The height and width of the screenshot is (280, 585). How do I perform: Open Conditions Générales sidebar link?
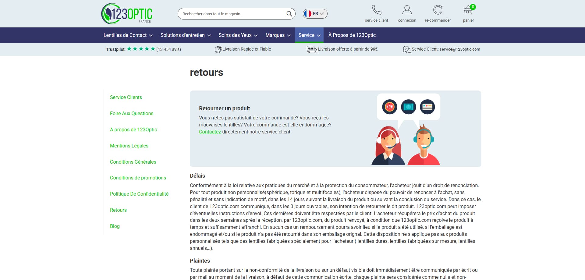click(x=133, y=162)
